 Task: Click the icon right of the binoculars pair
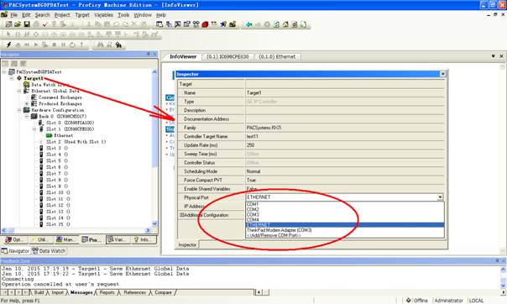pyautogui.click(x=109, y=45)
